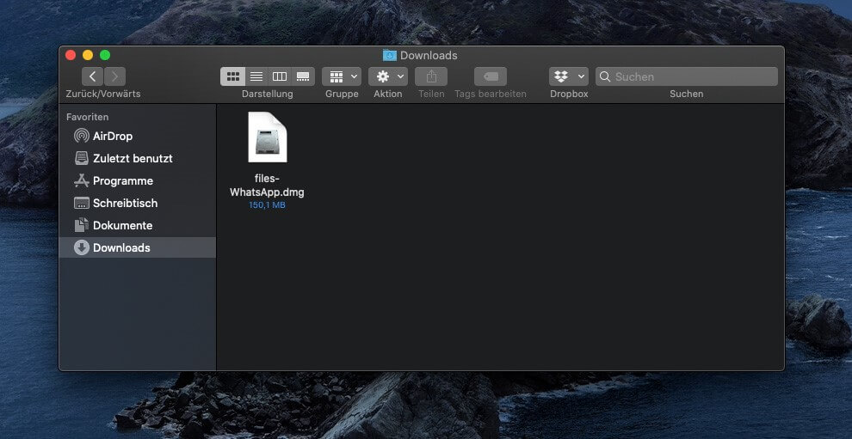The image size is (852, 439).
Task: Open Programme in the sidebar
Action: click(x=137, y=180)
